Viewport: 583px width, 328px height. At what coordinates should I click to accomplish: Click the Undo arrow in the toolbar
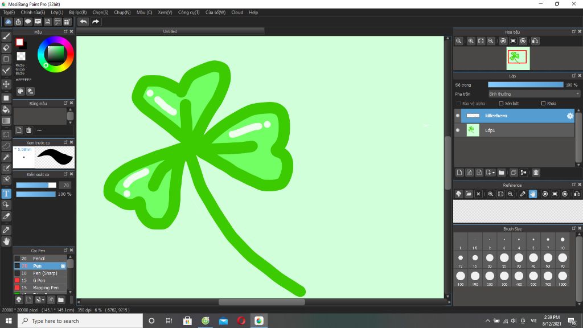coord(83,22)
